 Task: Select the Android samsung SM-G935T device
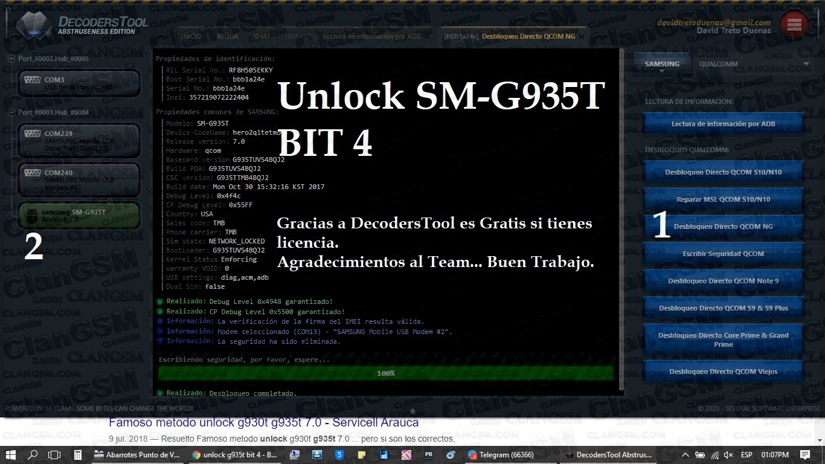click(79, 216)
